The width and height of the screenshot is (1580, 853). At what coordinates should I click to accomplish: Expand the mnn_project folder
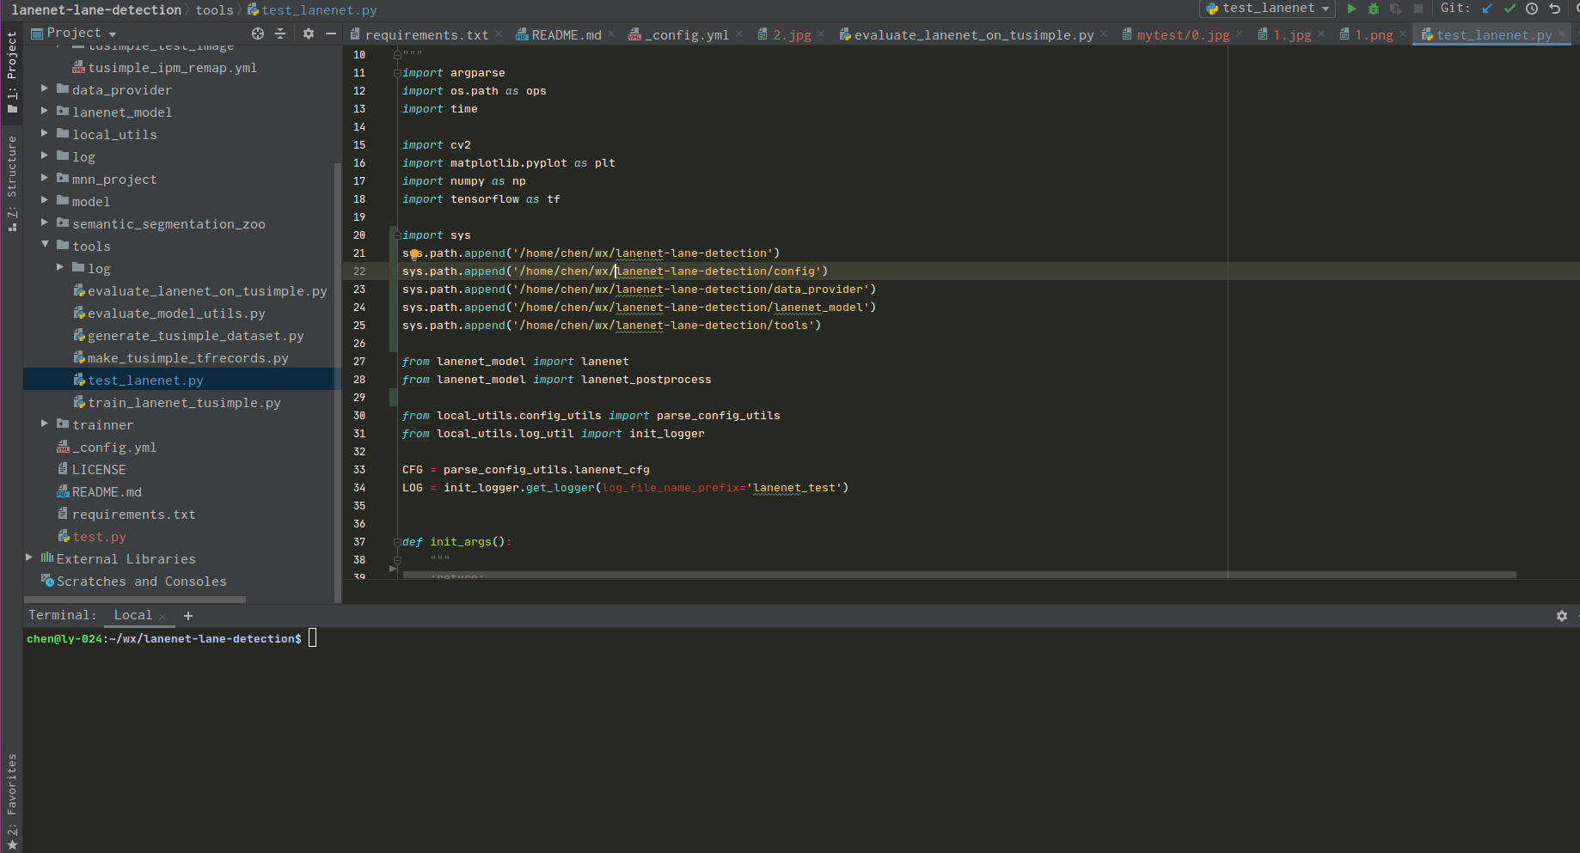coord(45,178)
